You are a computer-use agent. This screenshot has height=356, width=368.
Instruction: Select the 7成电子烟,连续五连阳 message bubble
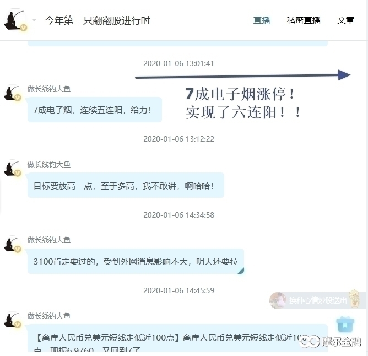(95, 110)
